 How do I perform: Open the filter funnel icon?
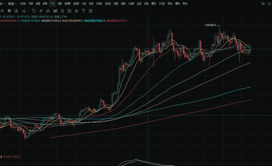click(83, 11)
